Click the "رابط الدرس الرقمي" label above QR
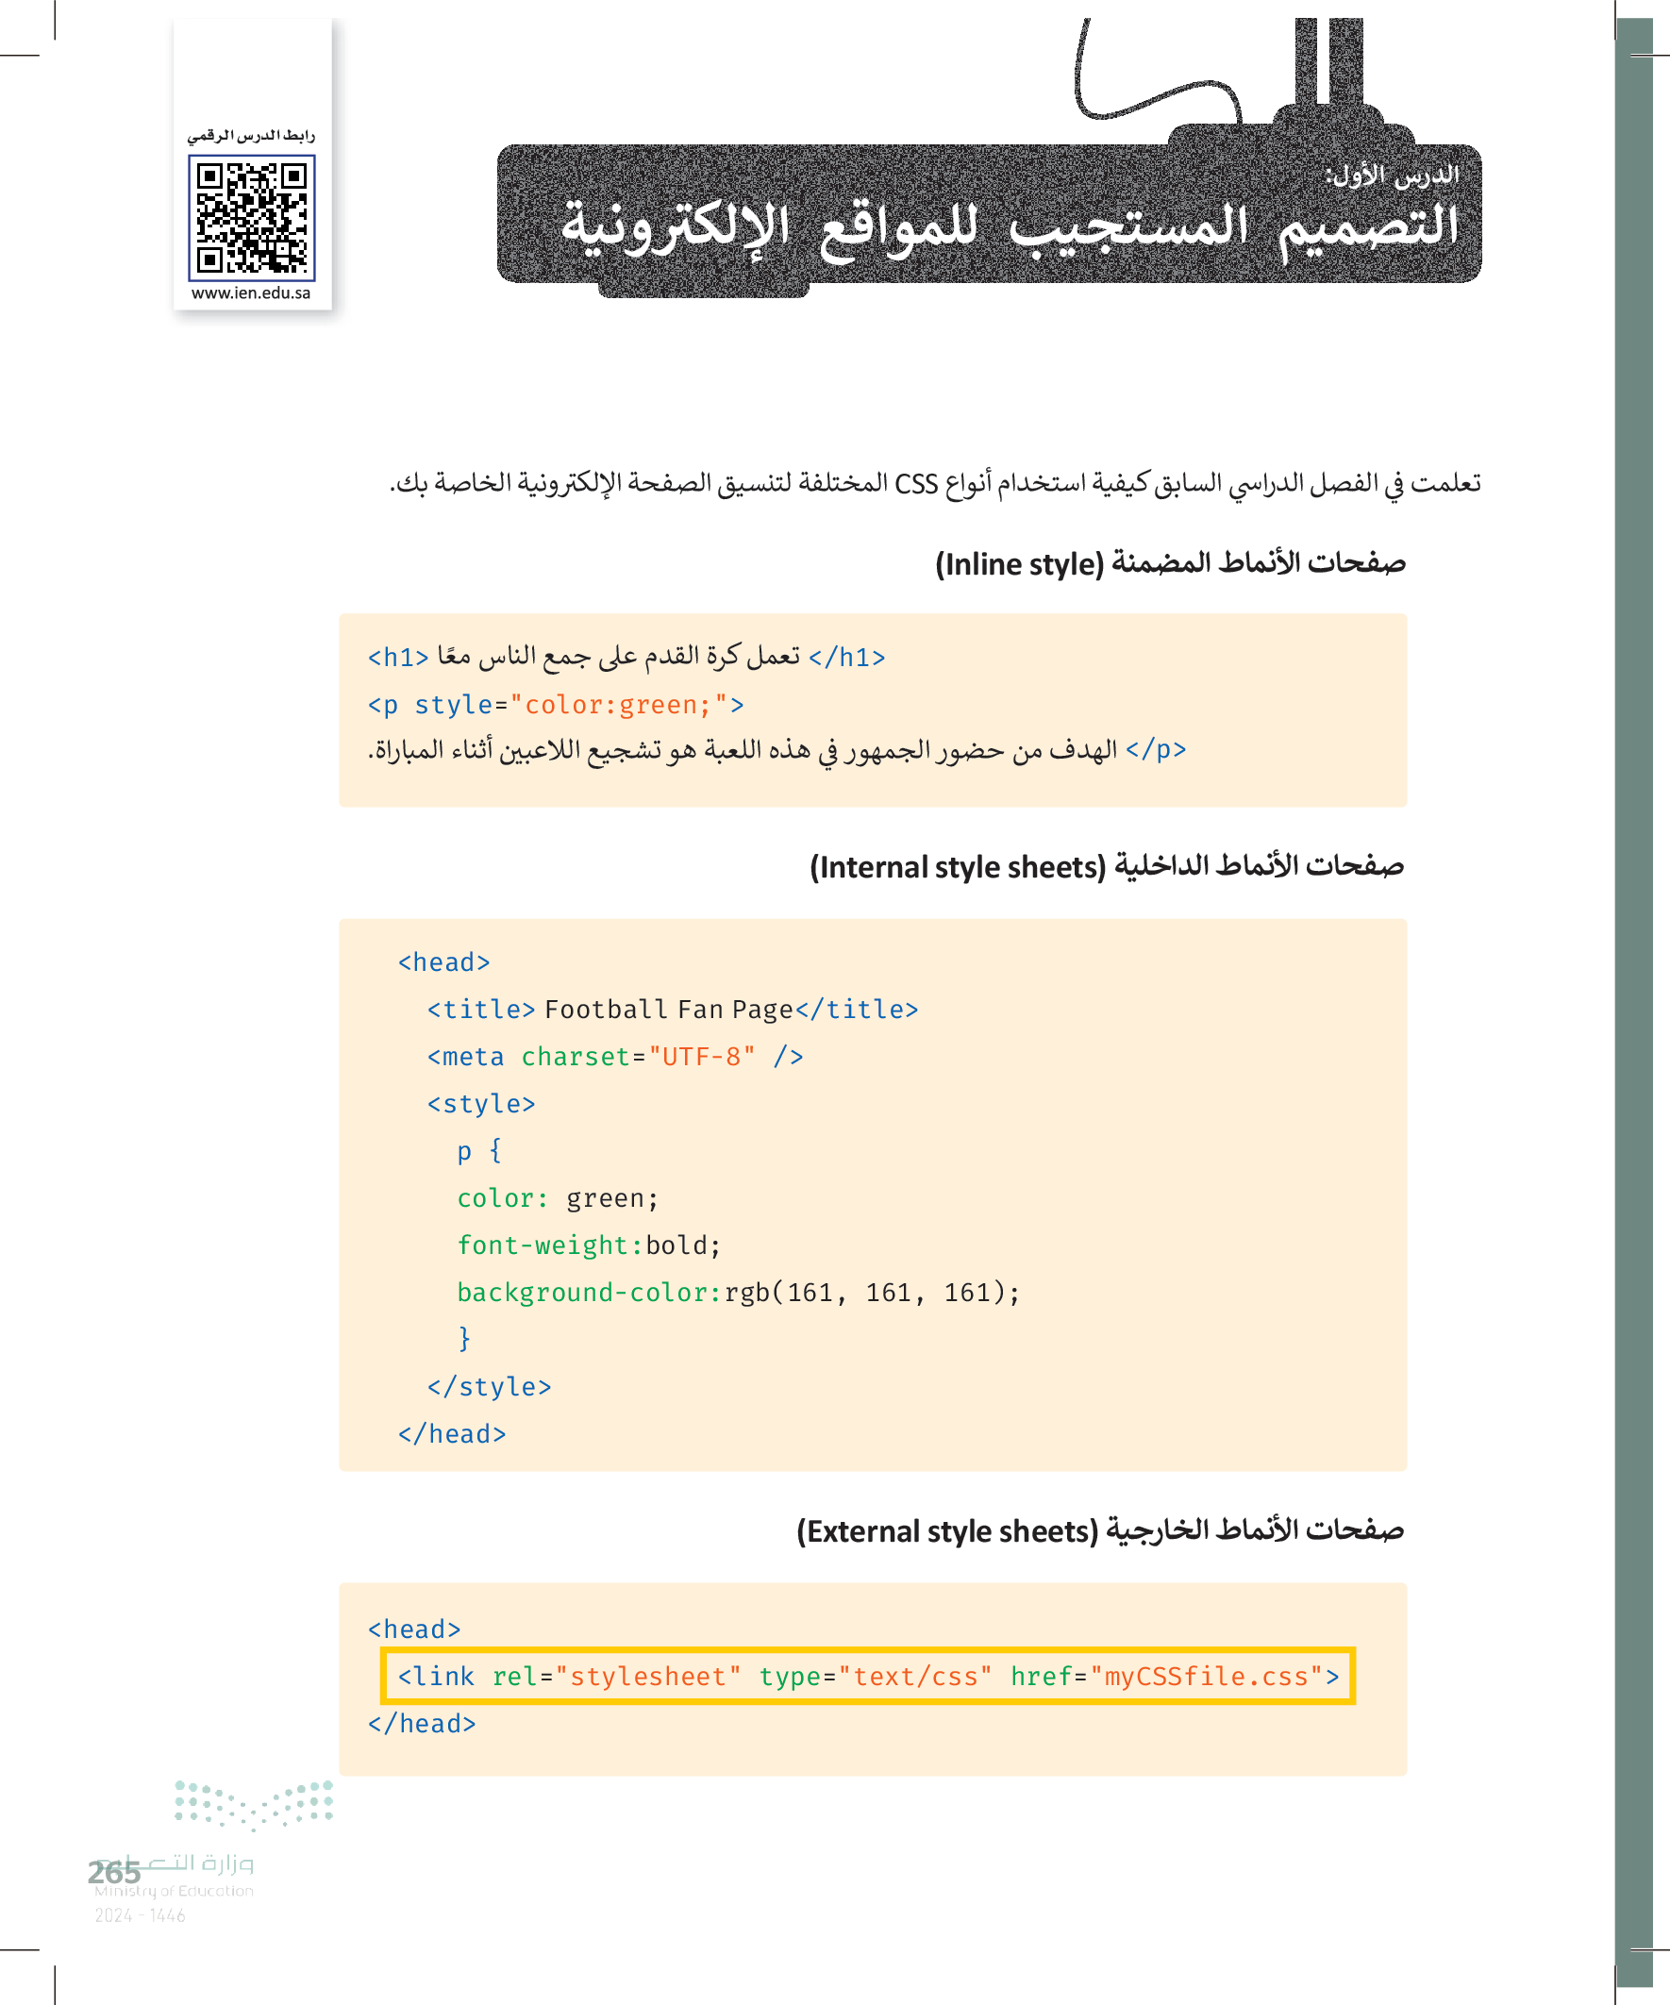 point(251,136)
